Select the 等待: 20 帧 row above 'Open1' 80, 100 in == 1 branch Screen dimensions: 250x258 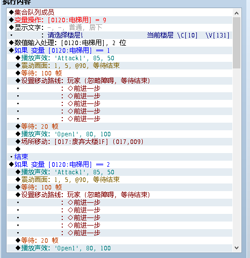(x=119, y=126)
